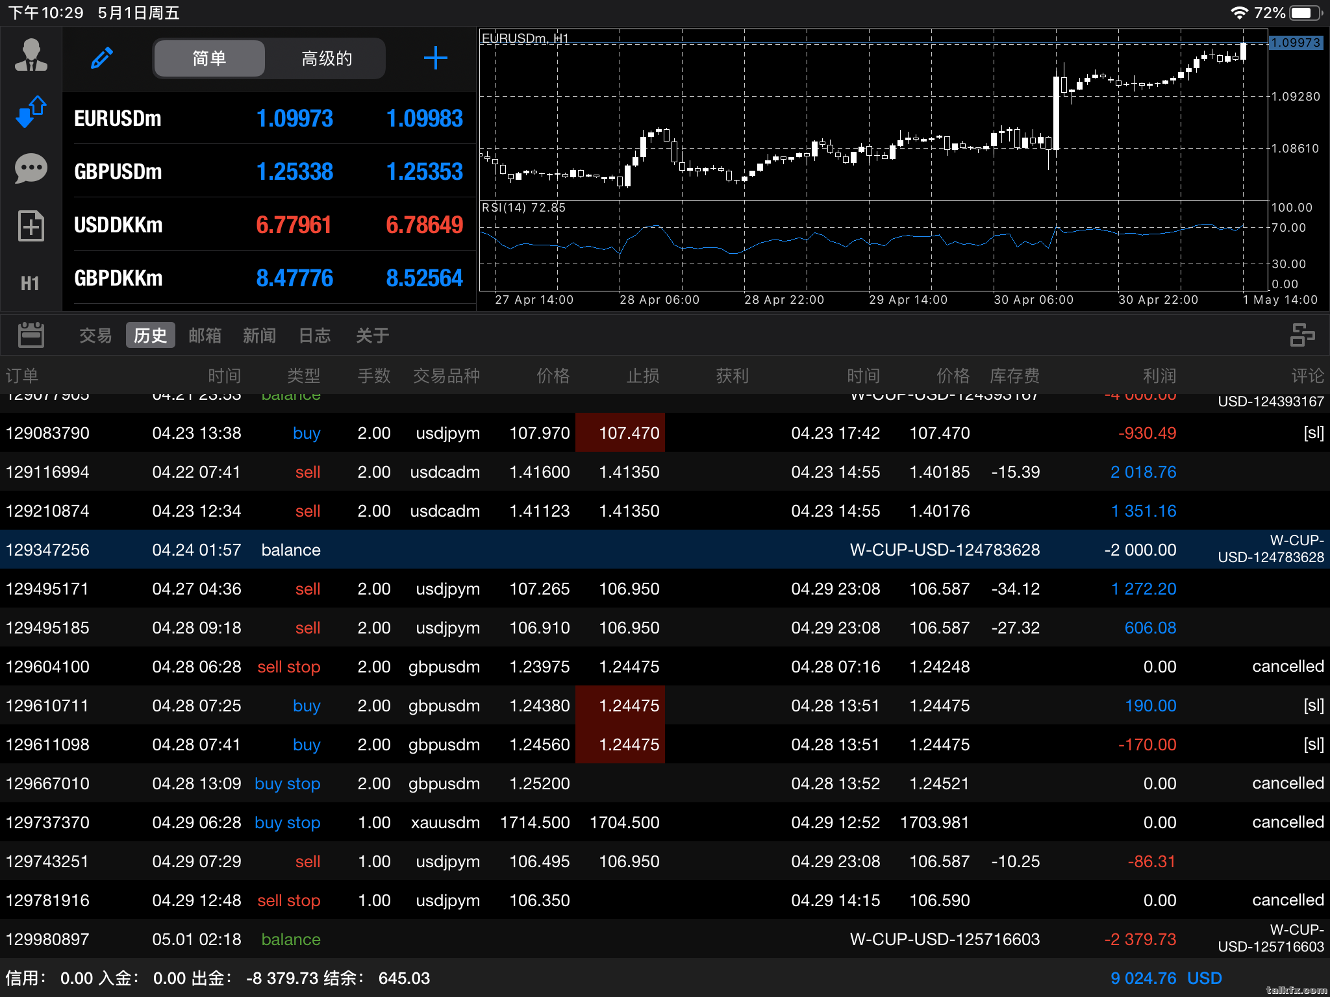Select order 129116994 row
This screenshot has width=1330, height=997.
(665, 471)
